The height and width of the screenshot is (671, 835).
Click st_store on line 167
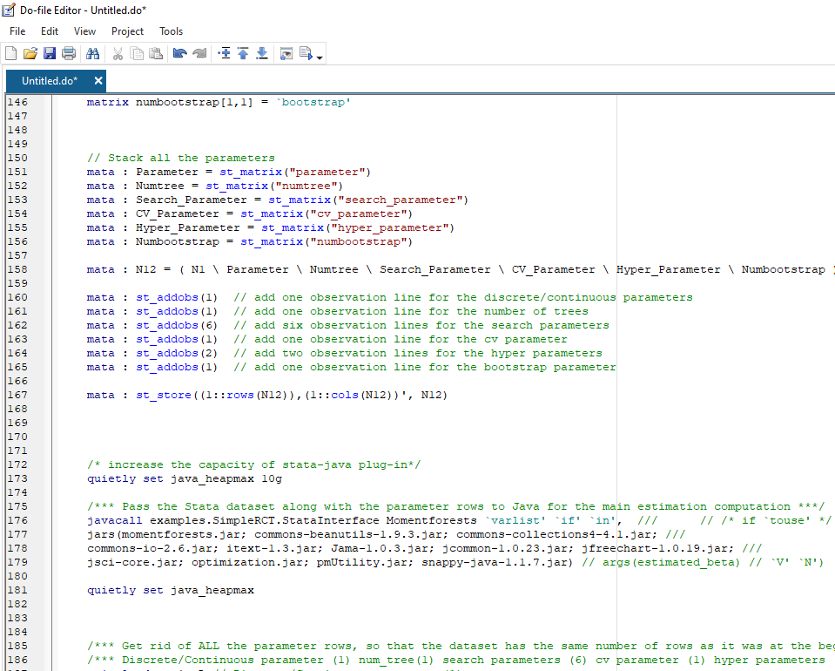coord(164,395)
